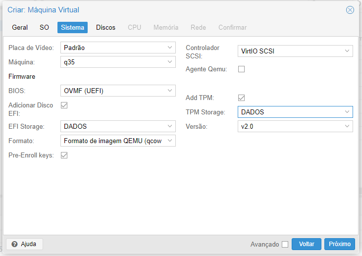Enable the Avançado checkbox
Image resolution: width=362 pixels, height=256 pixels.
point(285,244)
